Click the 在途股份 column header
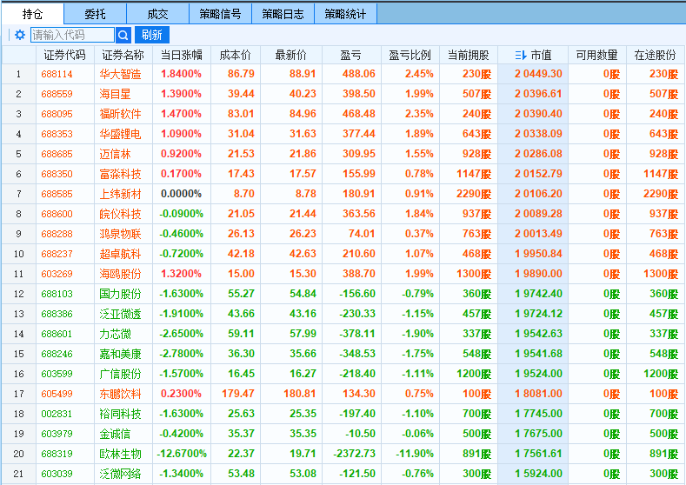This screenshot has height=485, width=686. (x=655, y=55)
